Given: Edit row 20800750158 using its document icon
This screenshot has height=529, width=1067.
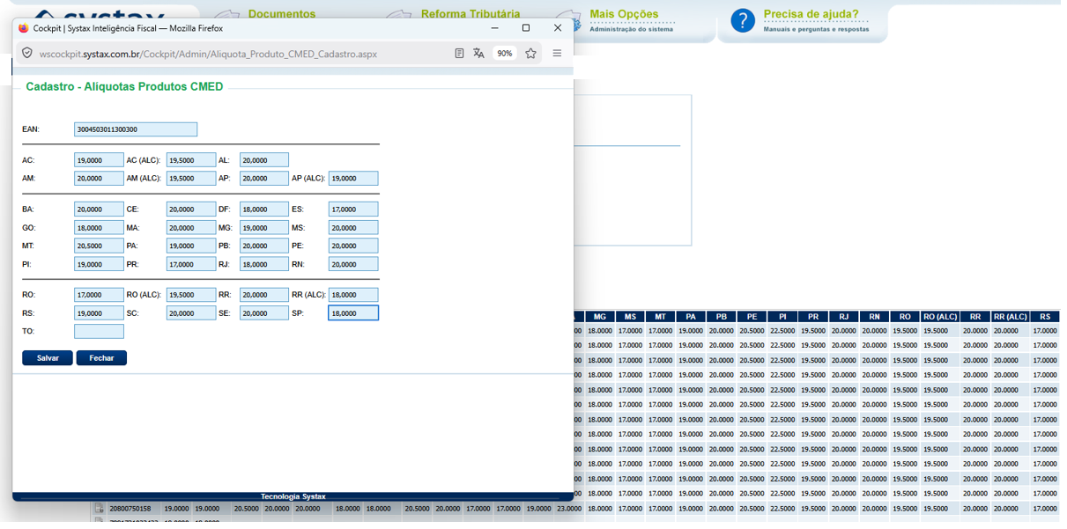Looking at the screenshot, I should point(100,509).
